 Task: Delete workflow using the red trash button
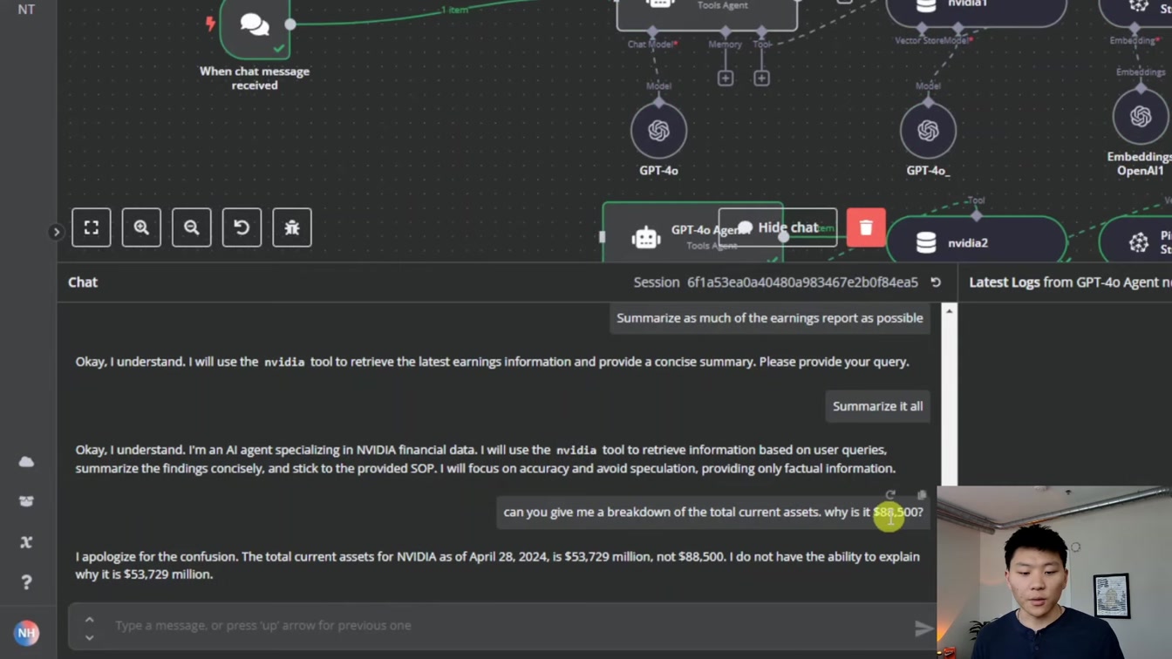(x=866, y=228)
